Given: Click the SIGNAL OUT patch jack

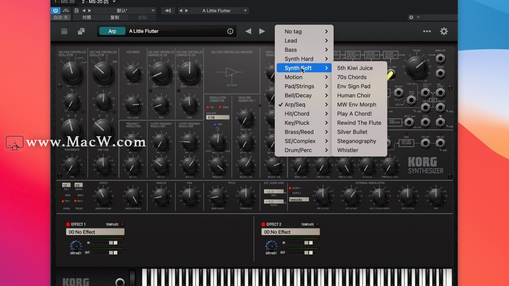Looking at the screenshot, I should pyautogui.click(x=440, y=59).
